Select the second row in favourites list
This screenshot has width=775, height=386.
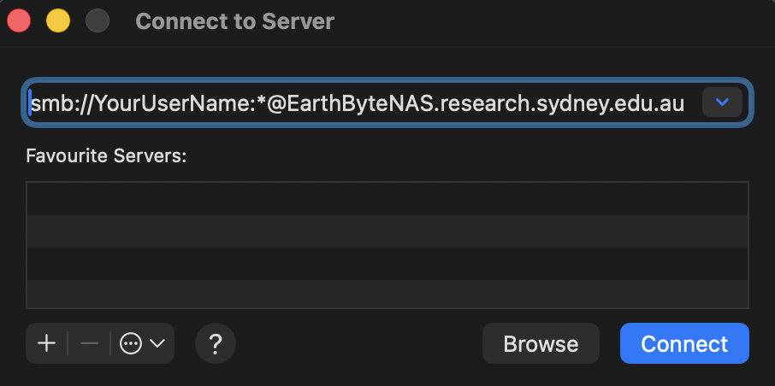[x=387, y=231]
